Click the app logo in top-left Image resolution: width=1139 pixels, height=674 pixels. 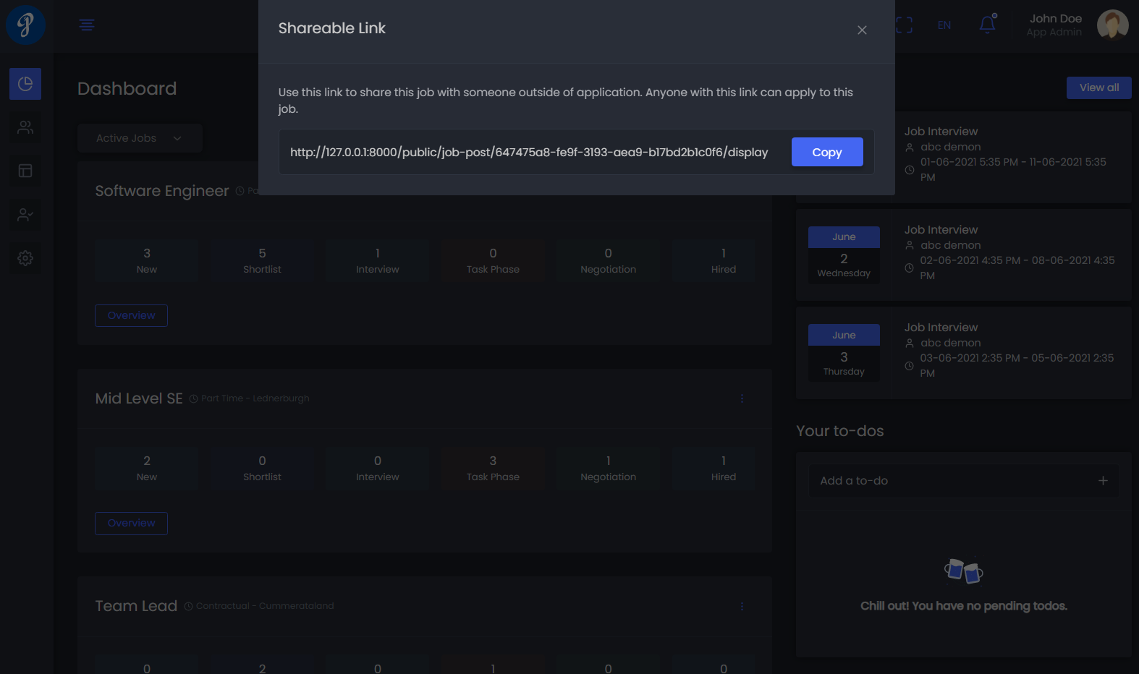(x=26, y=25)
